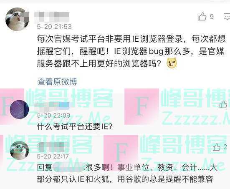Click the 5-20 22:17 timestamp

[53, 156]
